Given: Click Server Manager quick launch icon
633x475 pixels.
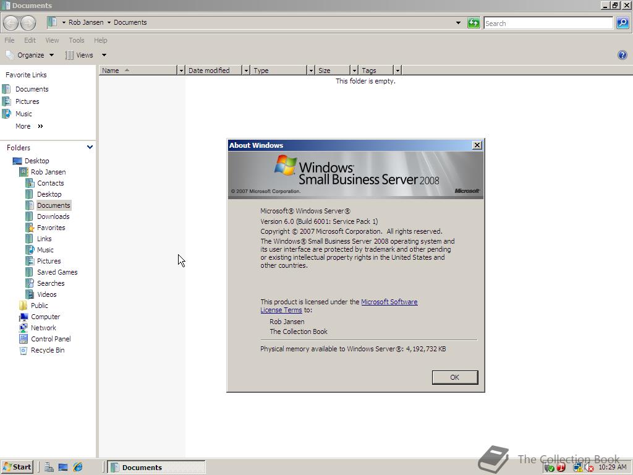Looking at the screenshot, I should pyautogui.click(x=49, y=468).
